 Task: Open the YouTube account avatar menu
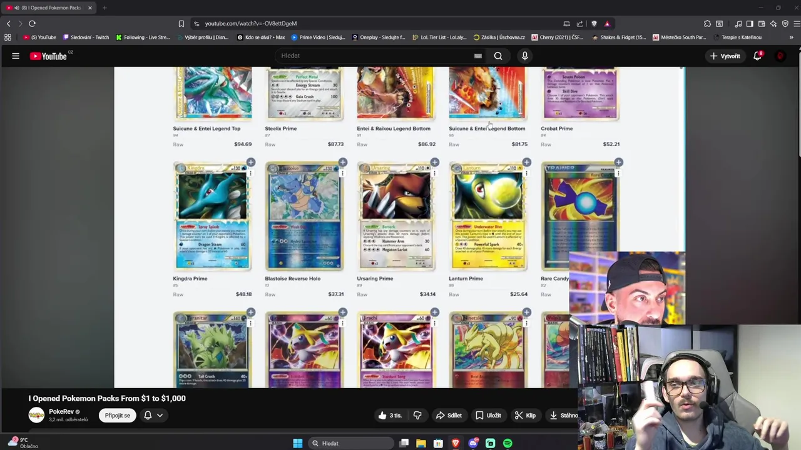(780, 56)
